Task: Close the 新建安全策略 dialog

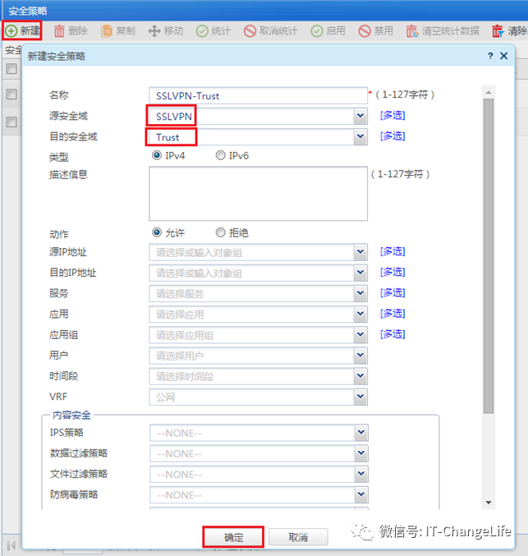Action: tap(504, 56)
